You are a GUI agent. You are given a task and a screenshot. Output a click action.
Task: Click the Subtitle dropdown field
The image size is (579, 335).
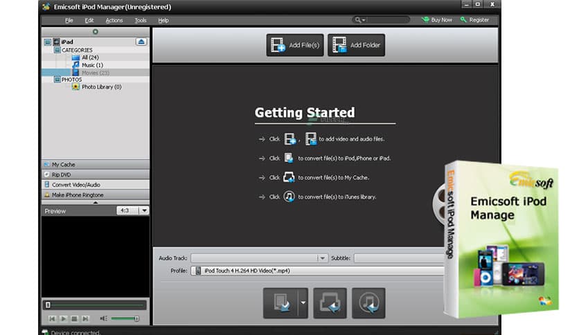click(x=399, y=258)
